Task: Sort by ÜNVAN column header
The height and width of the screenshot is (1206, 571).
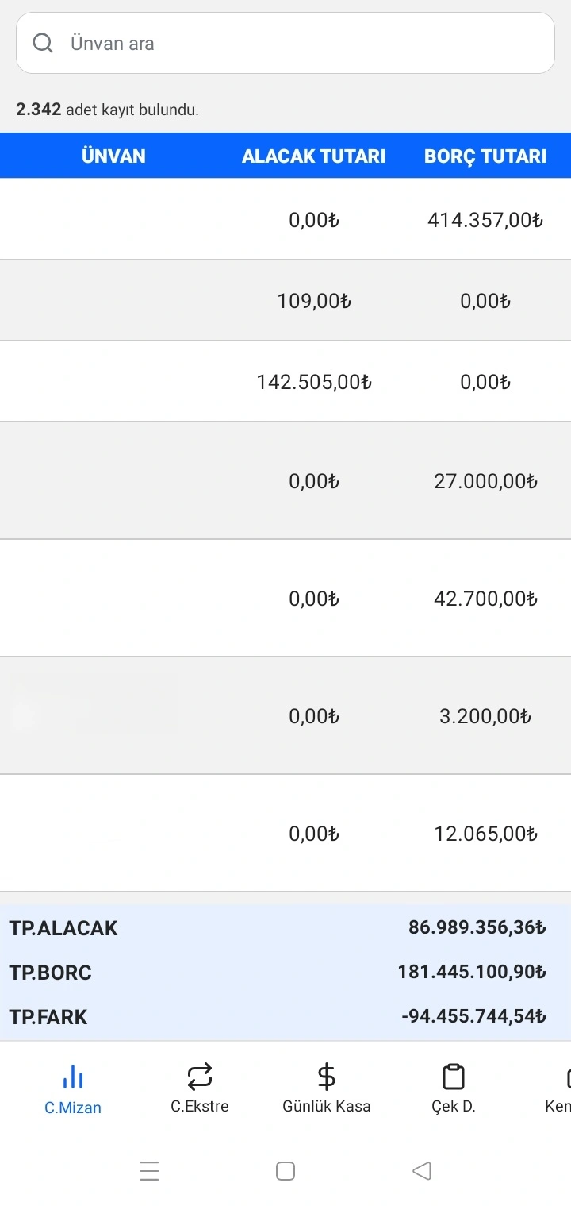Action: pos(113,156)
